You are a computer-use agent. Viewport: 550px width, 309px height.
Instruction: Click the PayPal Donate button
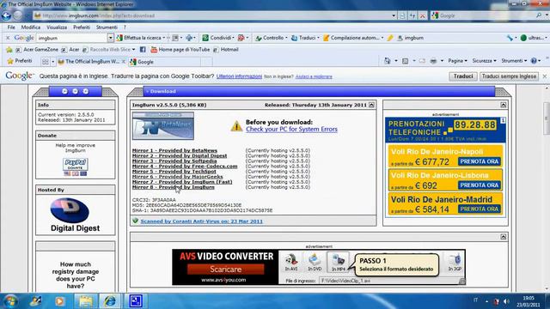click(x=75, y=165)
